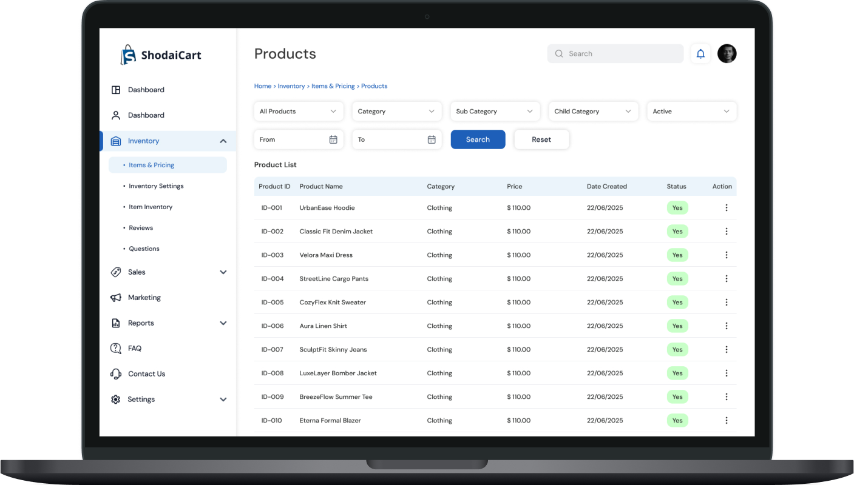Viewport: 854px width, 485px height.
Task: Expand the Sales sidebar section
Action: (x=223, y=272)
